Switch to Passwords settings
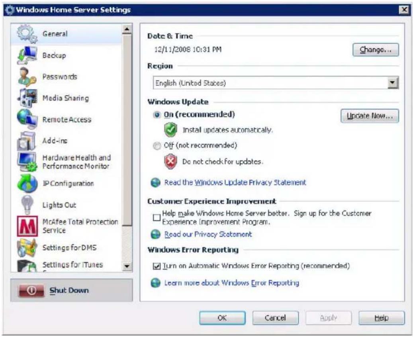413x337 pixels. (67, 76)
